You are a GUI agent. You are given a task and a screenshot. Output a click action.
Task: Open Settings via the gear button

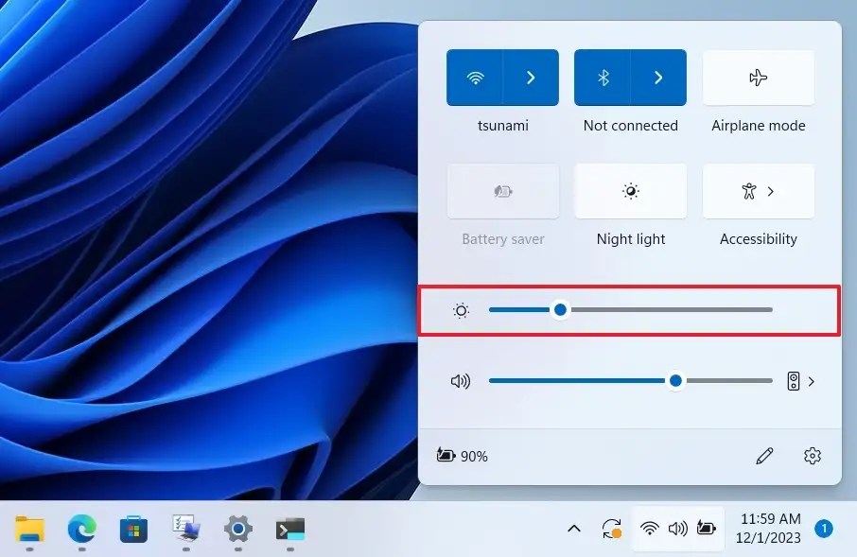point(813,456)
